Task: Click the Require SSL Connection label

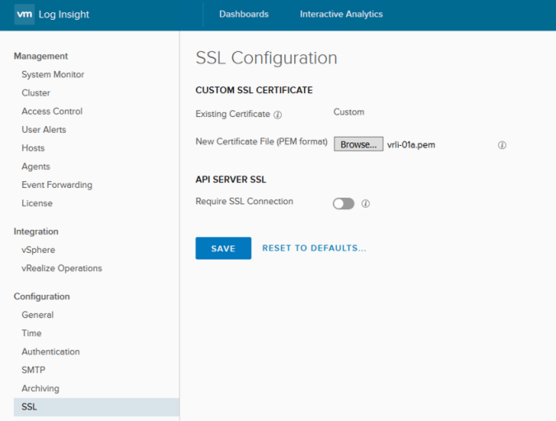Action: tap(245, 202)
